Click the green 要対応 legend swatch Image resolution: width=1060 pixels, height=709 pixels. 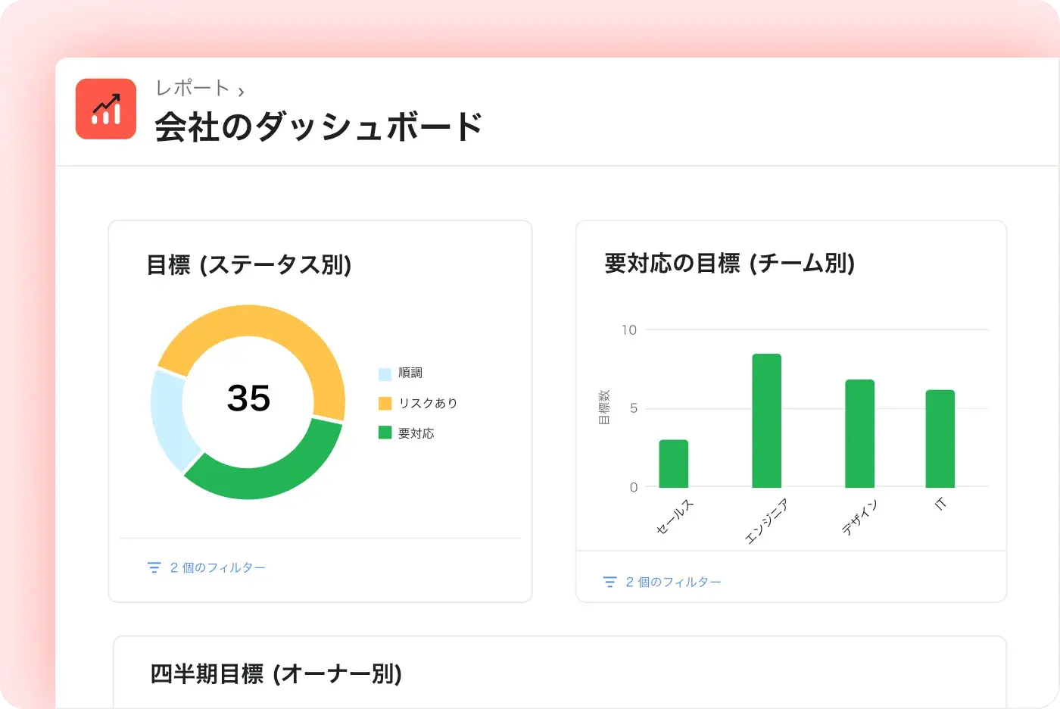tap(385, 433)
